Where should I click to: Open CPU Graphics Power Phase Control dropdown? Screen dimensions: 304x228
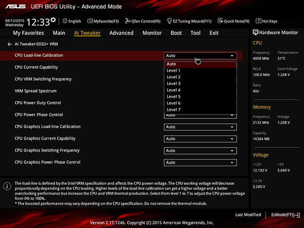(x=200, y=163)
